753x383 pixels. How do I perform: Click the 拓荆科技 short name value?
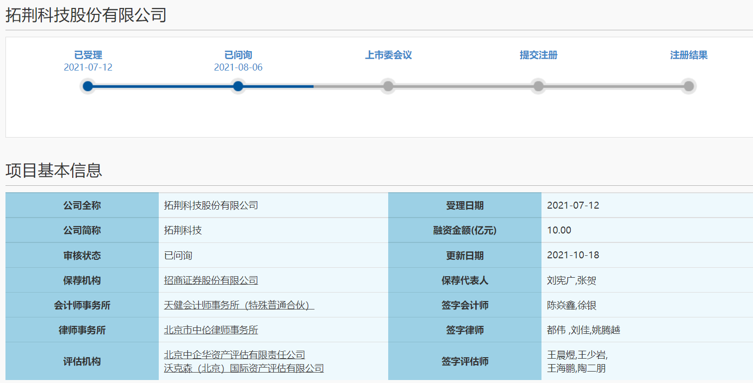point(183,230)
